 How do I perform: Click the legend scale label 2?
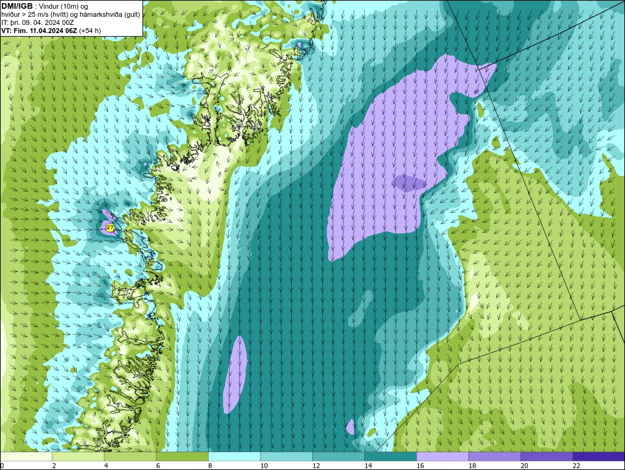click(54, 466)
